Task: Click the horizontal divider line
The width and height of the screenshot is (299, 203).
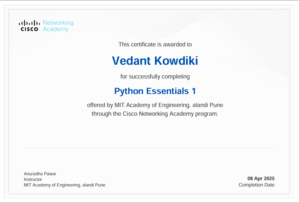Action: tap(149, 148)
